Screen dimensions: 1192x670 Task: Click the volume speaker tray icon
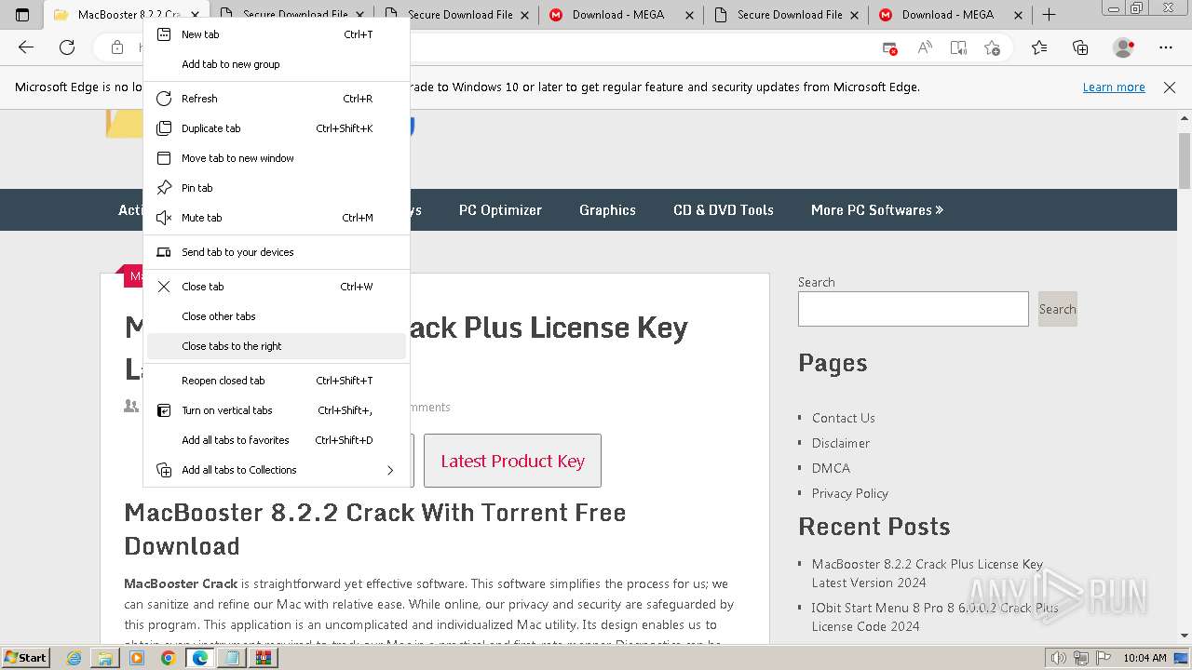click(x=1059, y=658)
